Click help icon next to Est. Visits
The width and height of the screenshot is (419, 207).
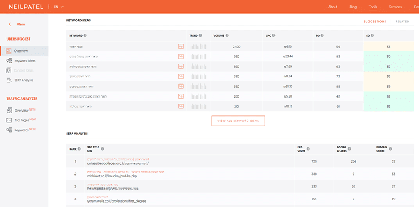308,149
